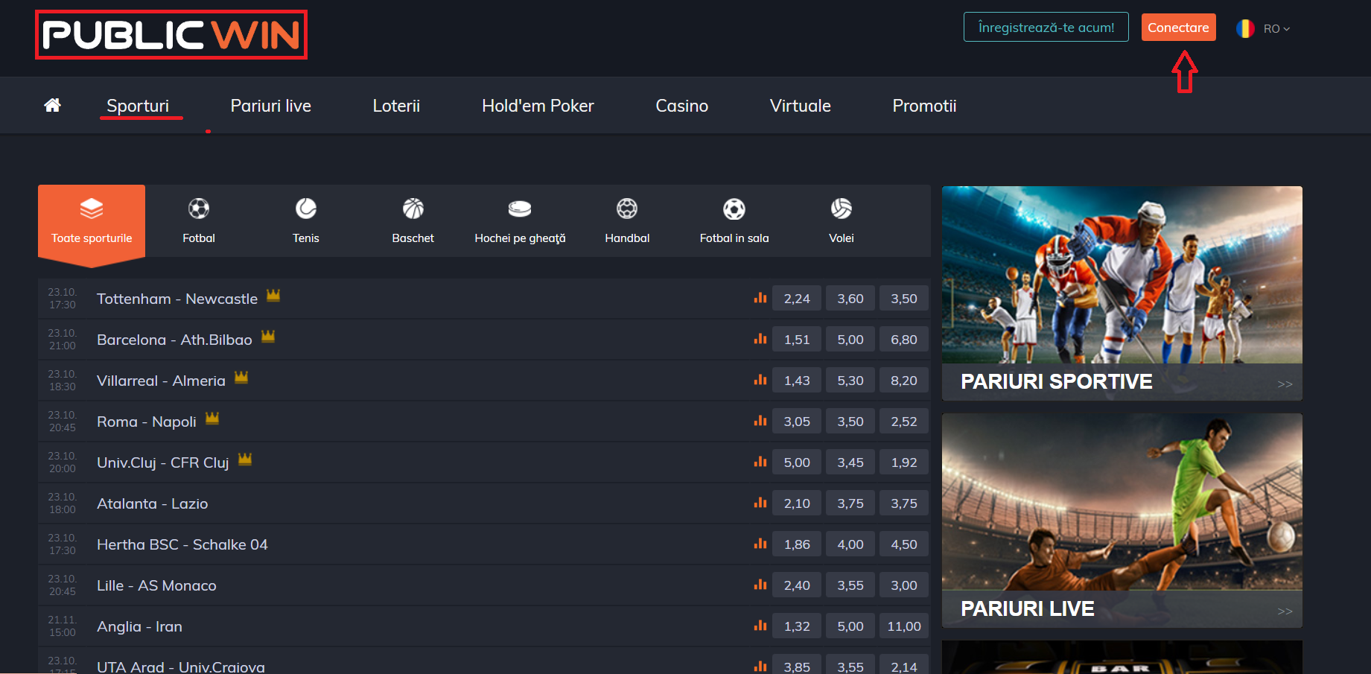The height and width of the screenshot is (674, 1371).
Task: Click crown icon beside Univ.Cluj - CFR Cluj
Action: [245, 460]
